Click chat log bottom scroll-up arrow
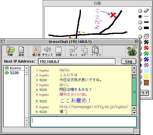 (134, 108)
